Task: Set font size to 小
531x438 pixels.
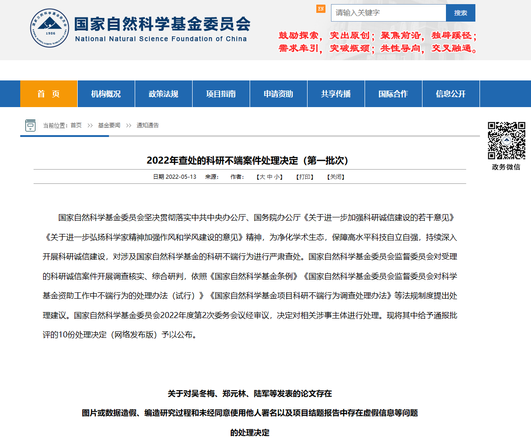Action: (x=277, y=177)
